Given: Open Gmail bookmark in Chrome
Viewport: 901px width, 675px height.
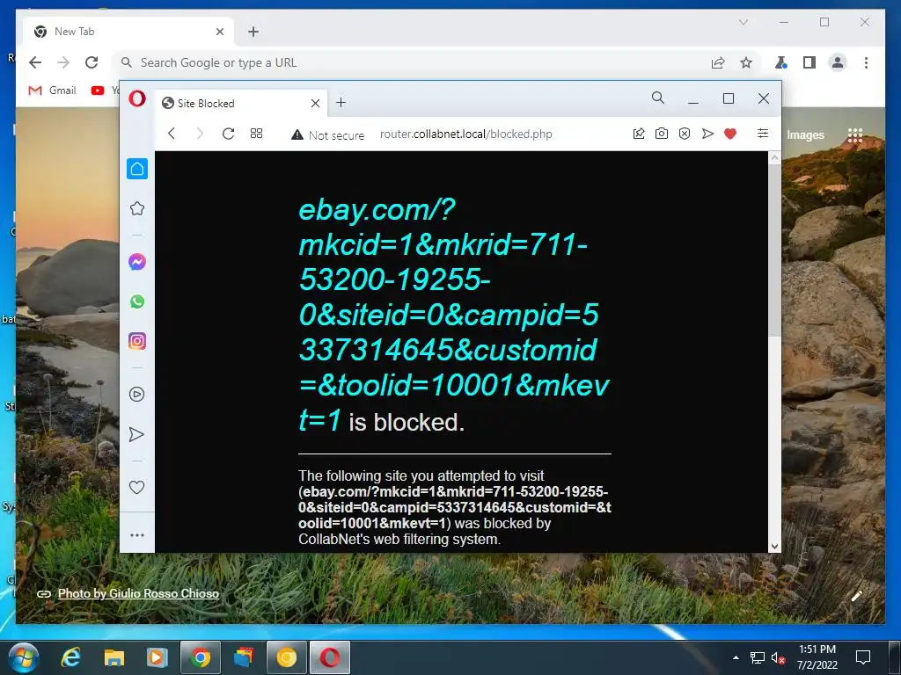Looking at the screenshot, I should coord(52,91).
